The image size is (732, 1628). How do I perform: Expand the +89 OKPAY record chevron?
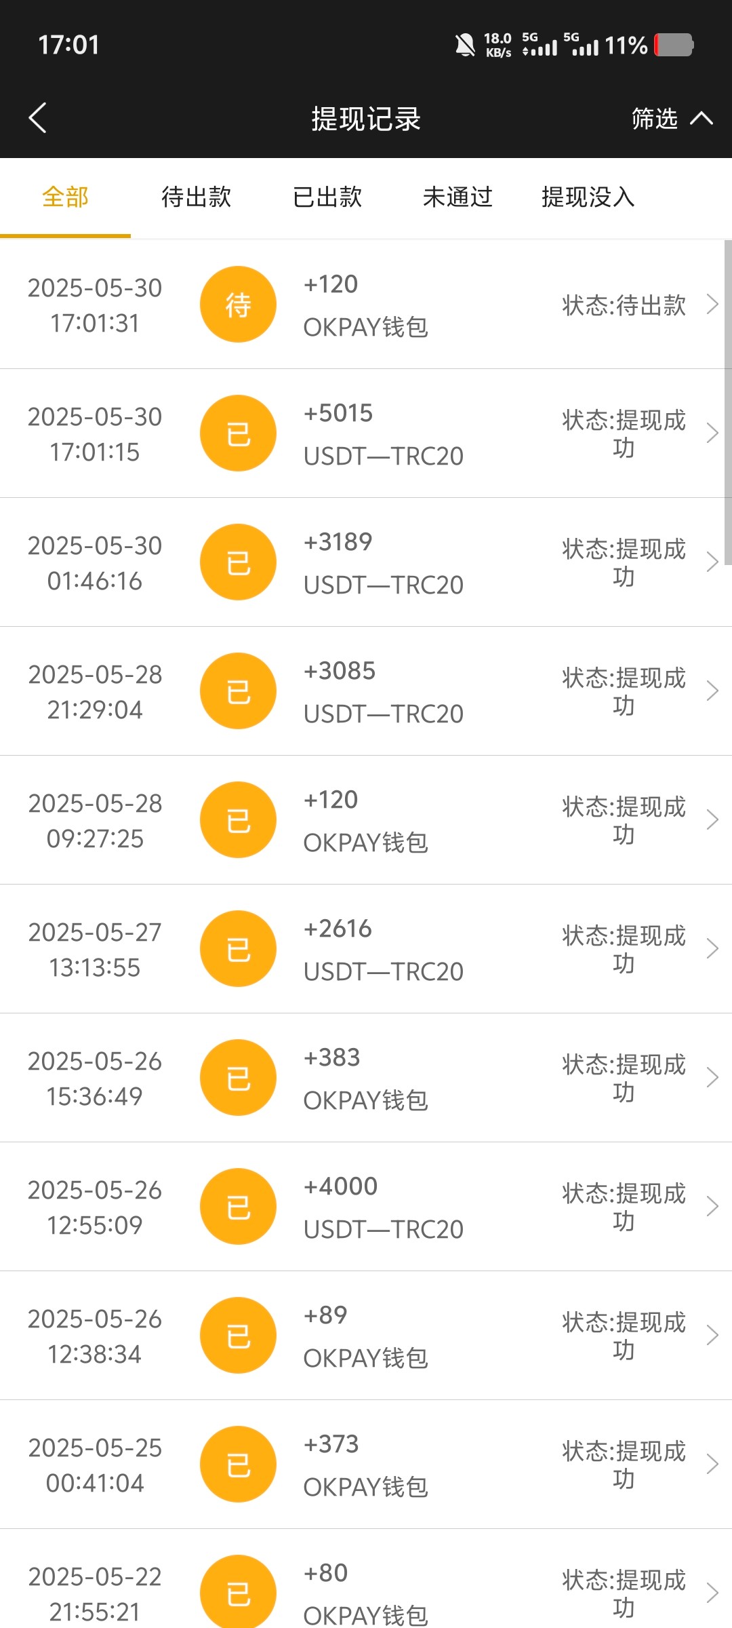[712, 1336]
